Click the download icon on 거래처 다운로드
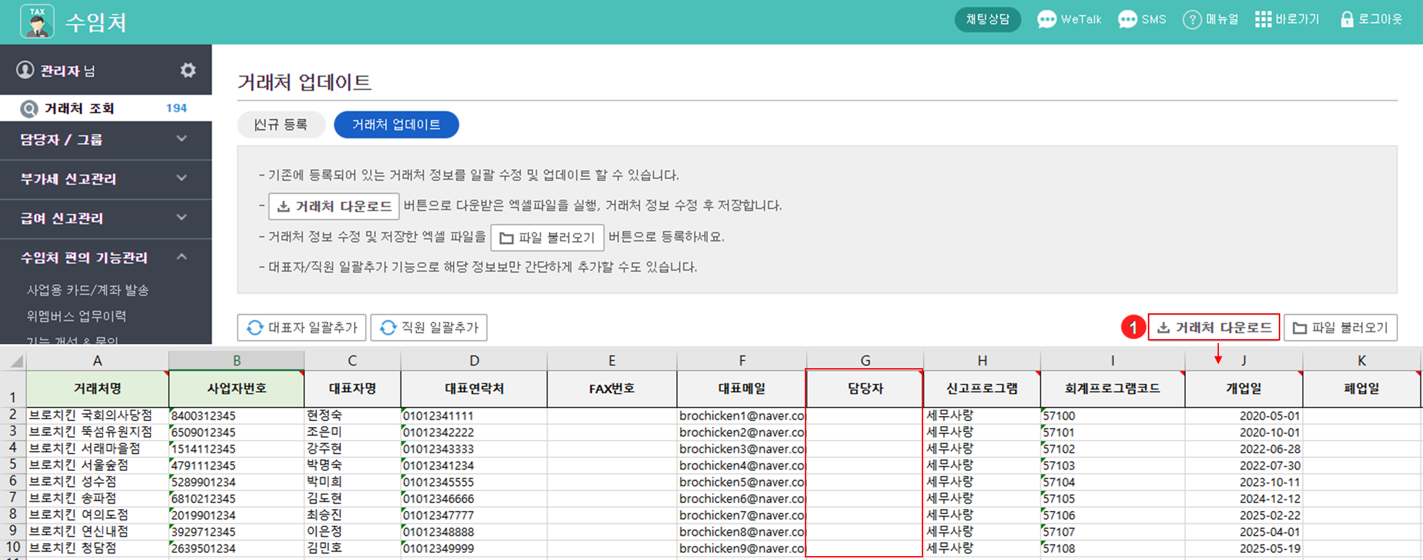 [x=1163, y=327]
